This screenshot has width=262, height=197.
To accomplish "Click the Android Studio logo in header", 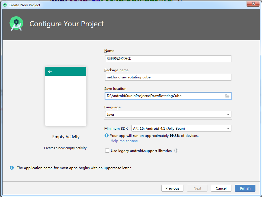I will pyautogui.click(x=16, y=24).
